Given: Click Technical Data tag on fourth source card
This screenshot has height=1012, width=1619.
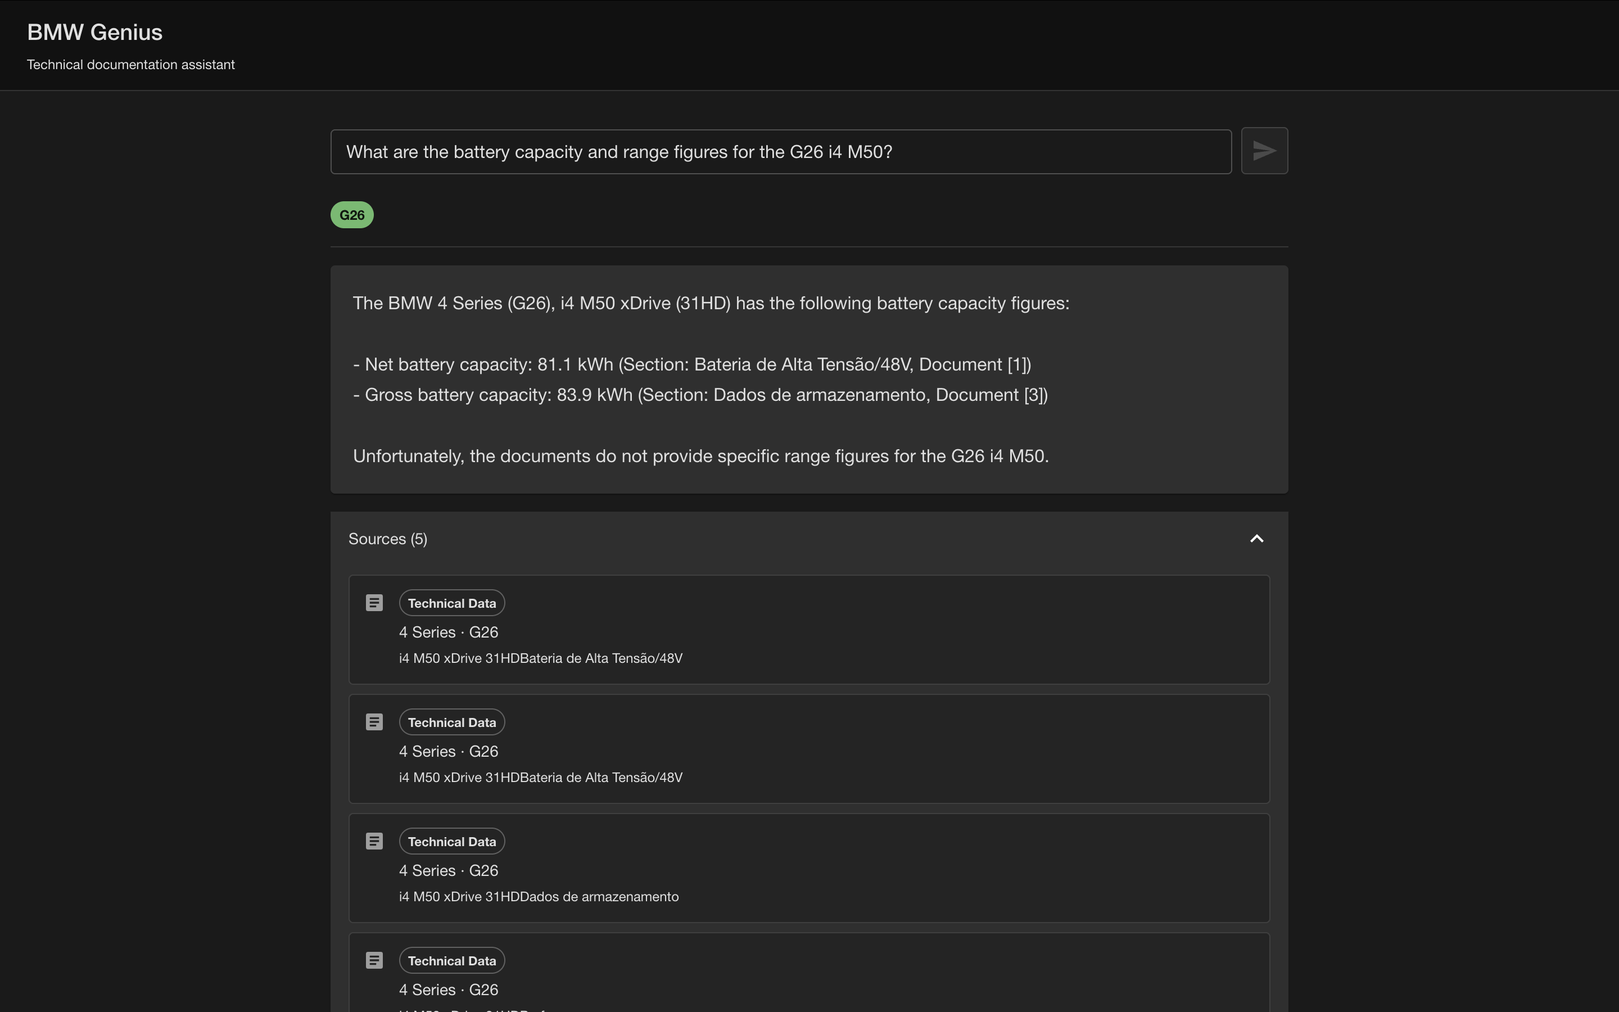Looking at the screenshot, I should pos(452,960).
